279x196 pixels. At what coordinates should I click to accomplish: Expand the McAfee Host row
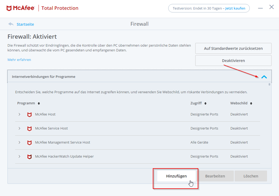tap(19, 114)
